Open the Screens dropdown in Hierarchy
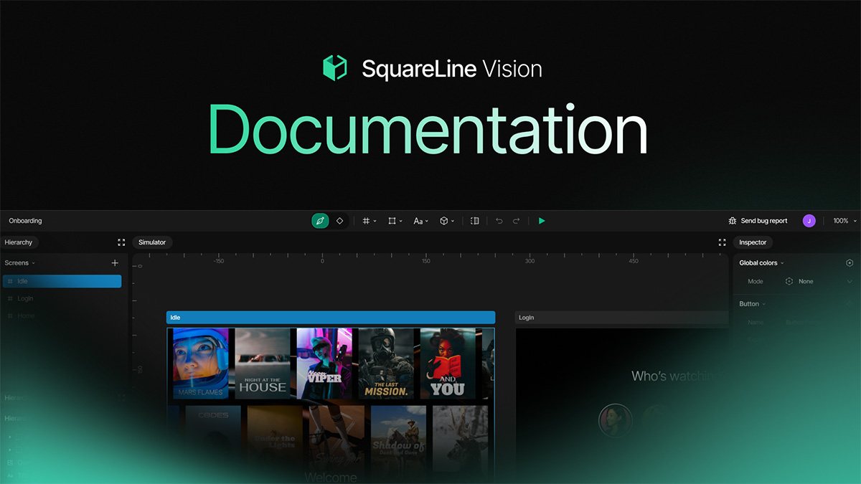861x484 pixels. [19, 262]
